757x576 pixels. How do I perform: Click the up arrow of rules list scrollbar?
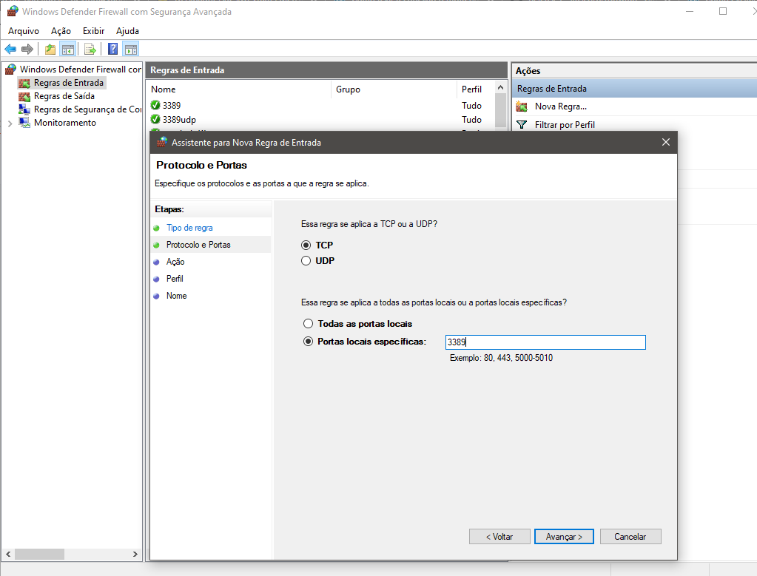(501, 88)
